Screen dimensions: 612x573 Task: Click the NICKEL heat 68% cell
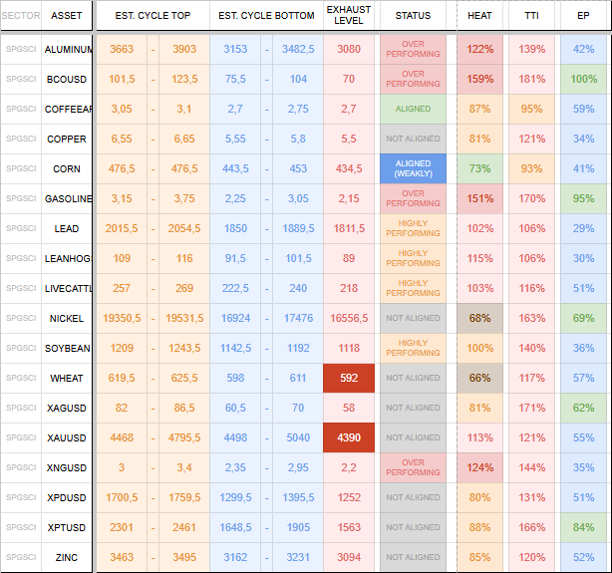point(479,318)
